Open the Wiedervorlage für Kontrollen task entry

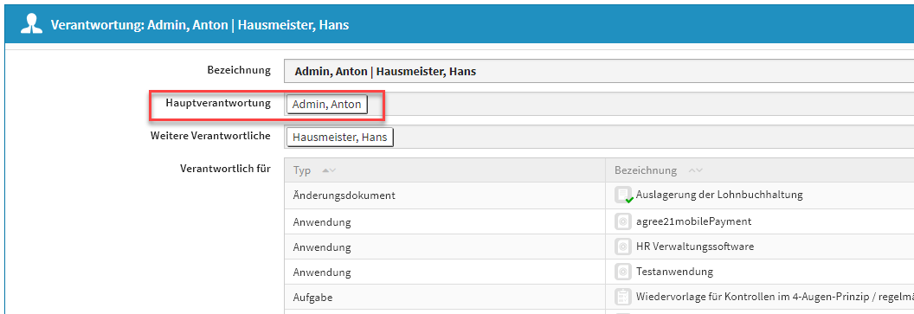[x=775, y=297]
